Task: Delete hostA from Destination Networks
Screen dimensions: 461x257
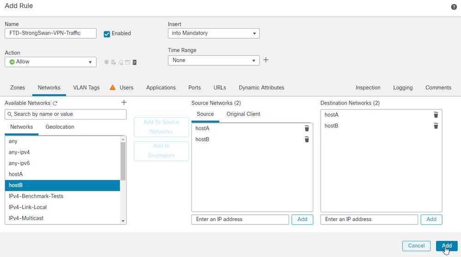Action: (x=436, y=115)
